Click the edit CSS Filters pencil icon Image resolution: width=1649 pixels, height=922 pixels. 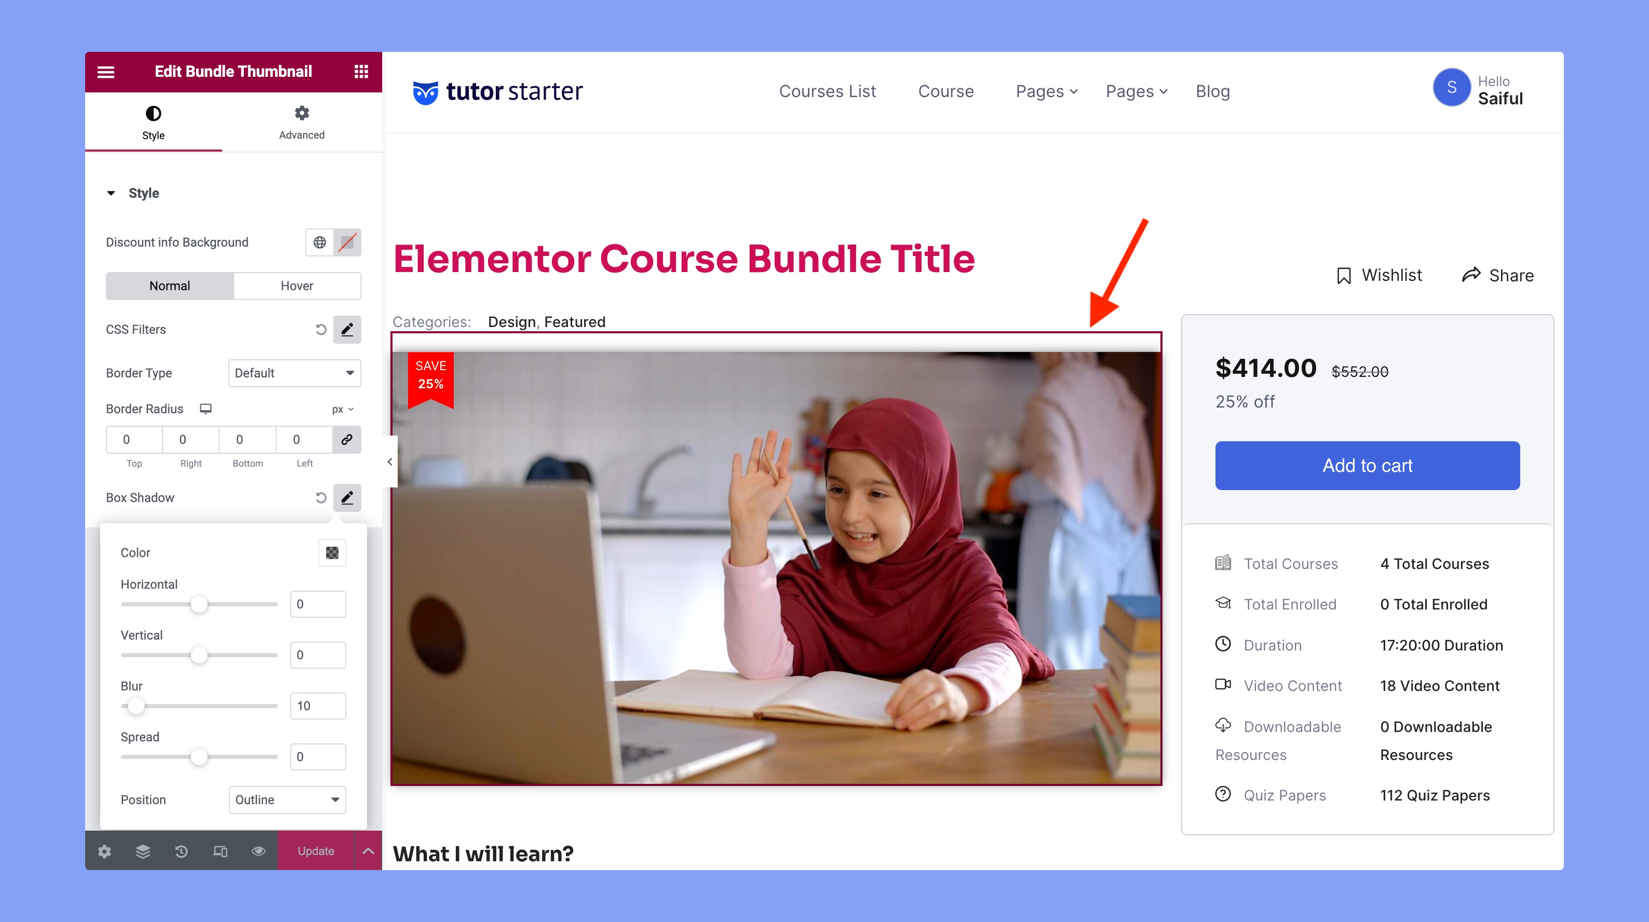point(348,330)
